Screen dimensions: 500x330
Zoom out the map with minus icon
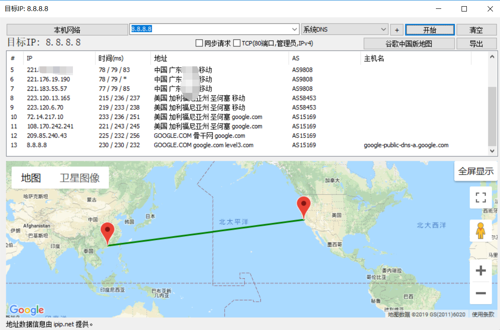click(481, 293)
